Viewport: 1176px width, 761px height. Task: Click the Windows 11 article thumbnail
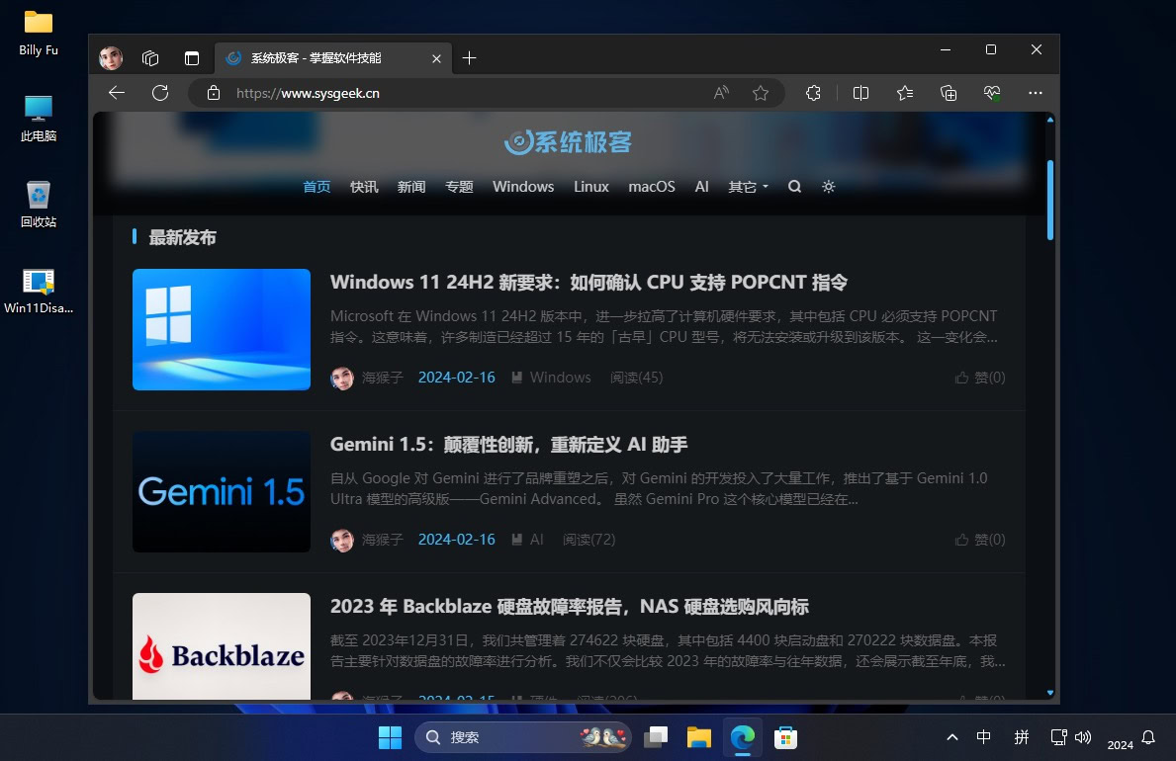222,329
